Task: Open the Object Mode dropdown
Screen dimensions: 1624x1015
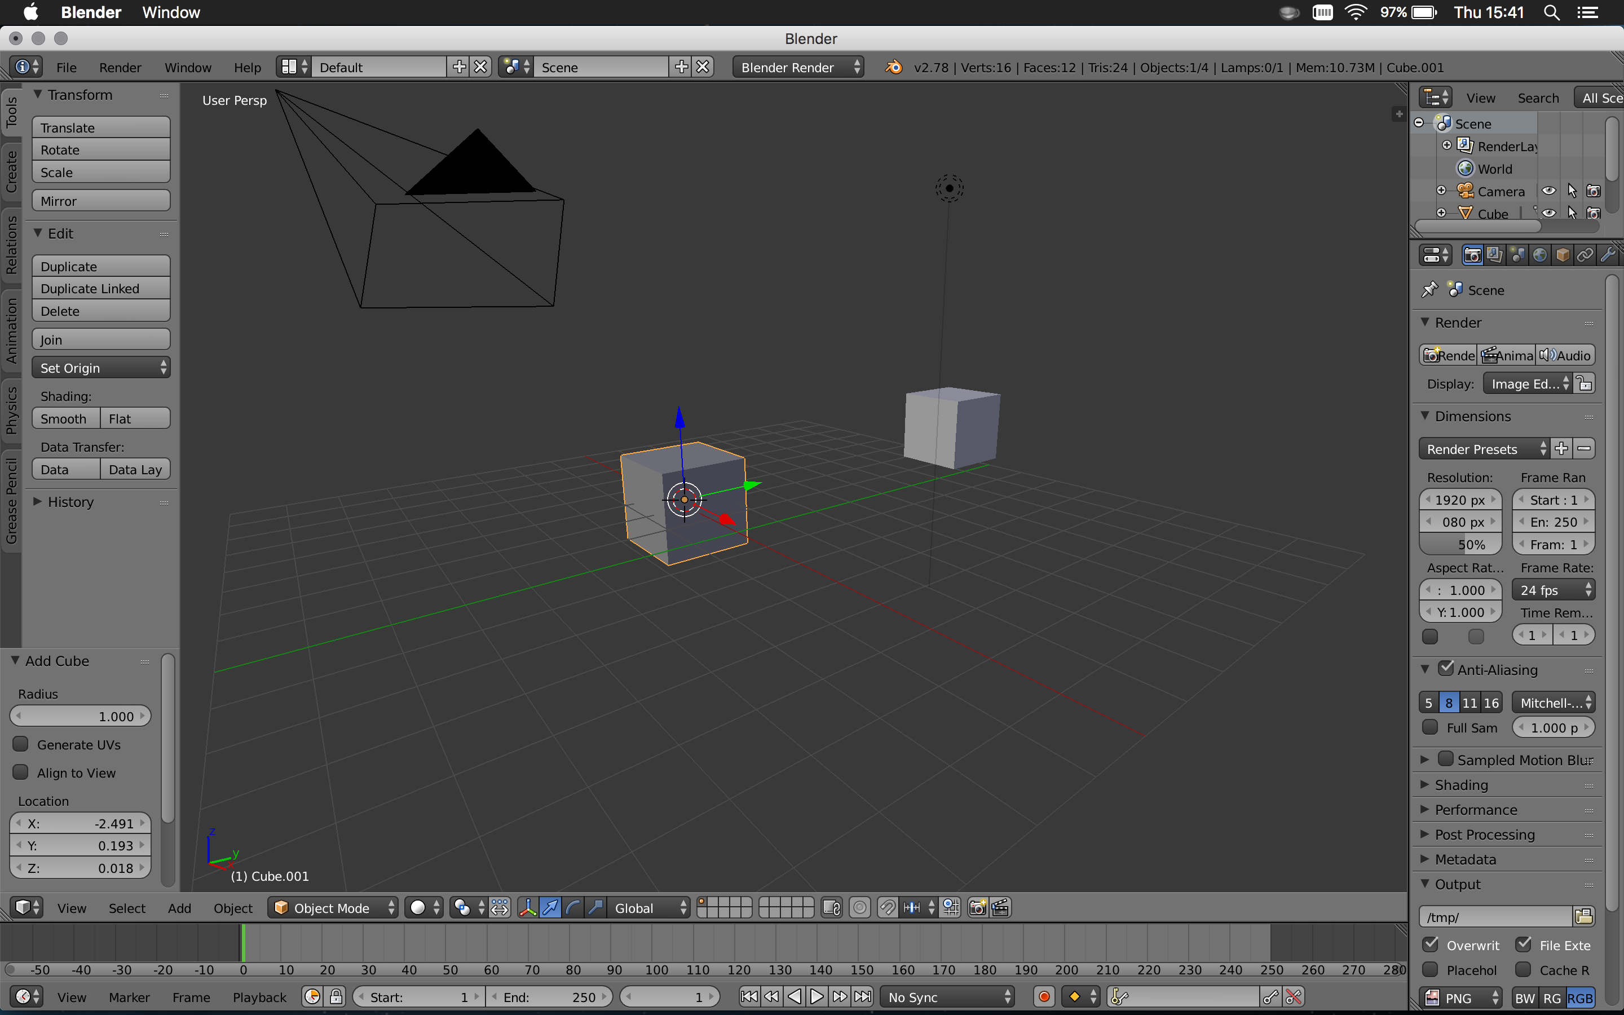Action: coord(333,908)
